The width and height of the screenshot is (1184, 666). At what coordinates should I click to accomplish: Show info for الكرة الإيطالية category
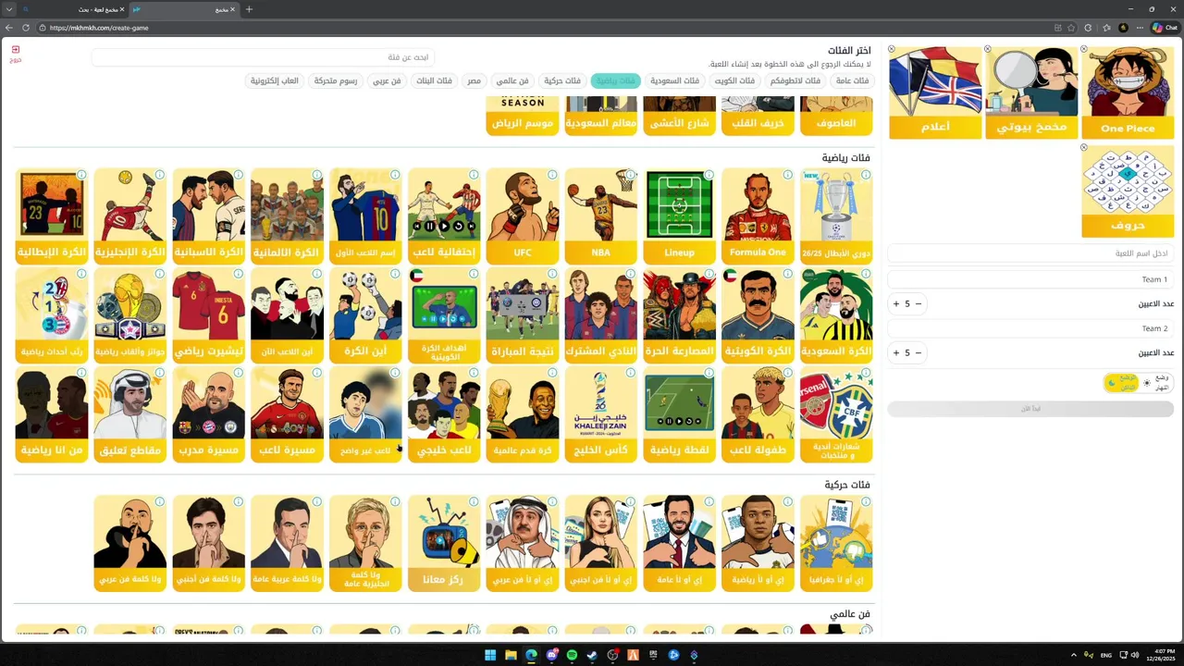[81, 175]
